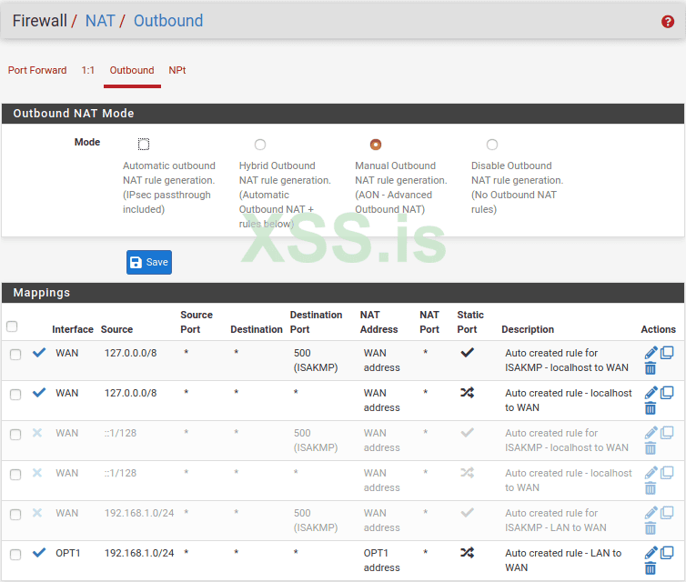This screenshot has height=582, width=686.
Task: Click the Interface column header
Action: click(73, 329)
